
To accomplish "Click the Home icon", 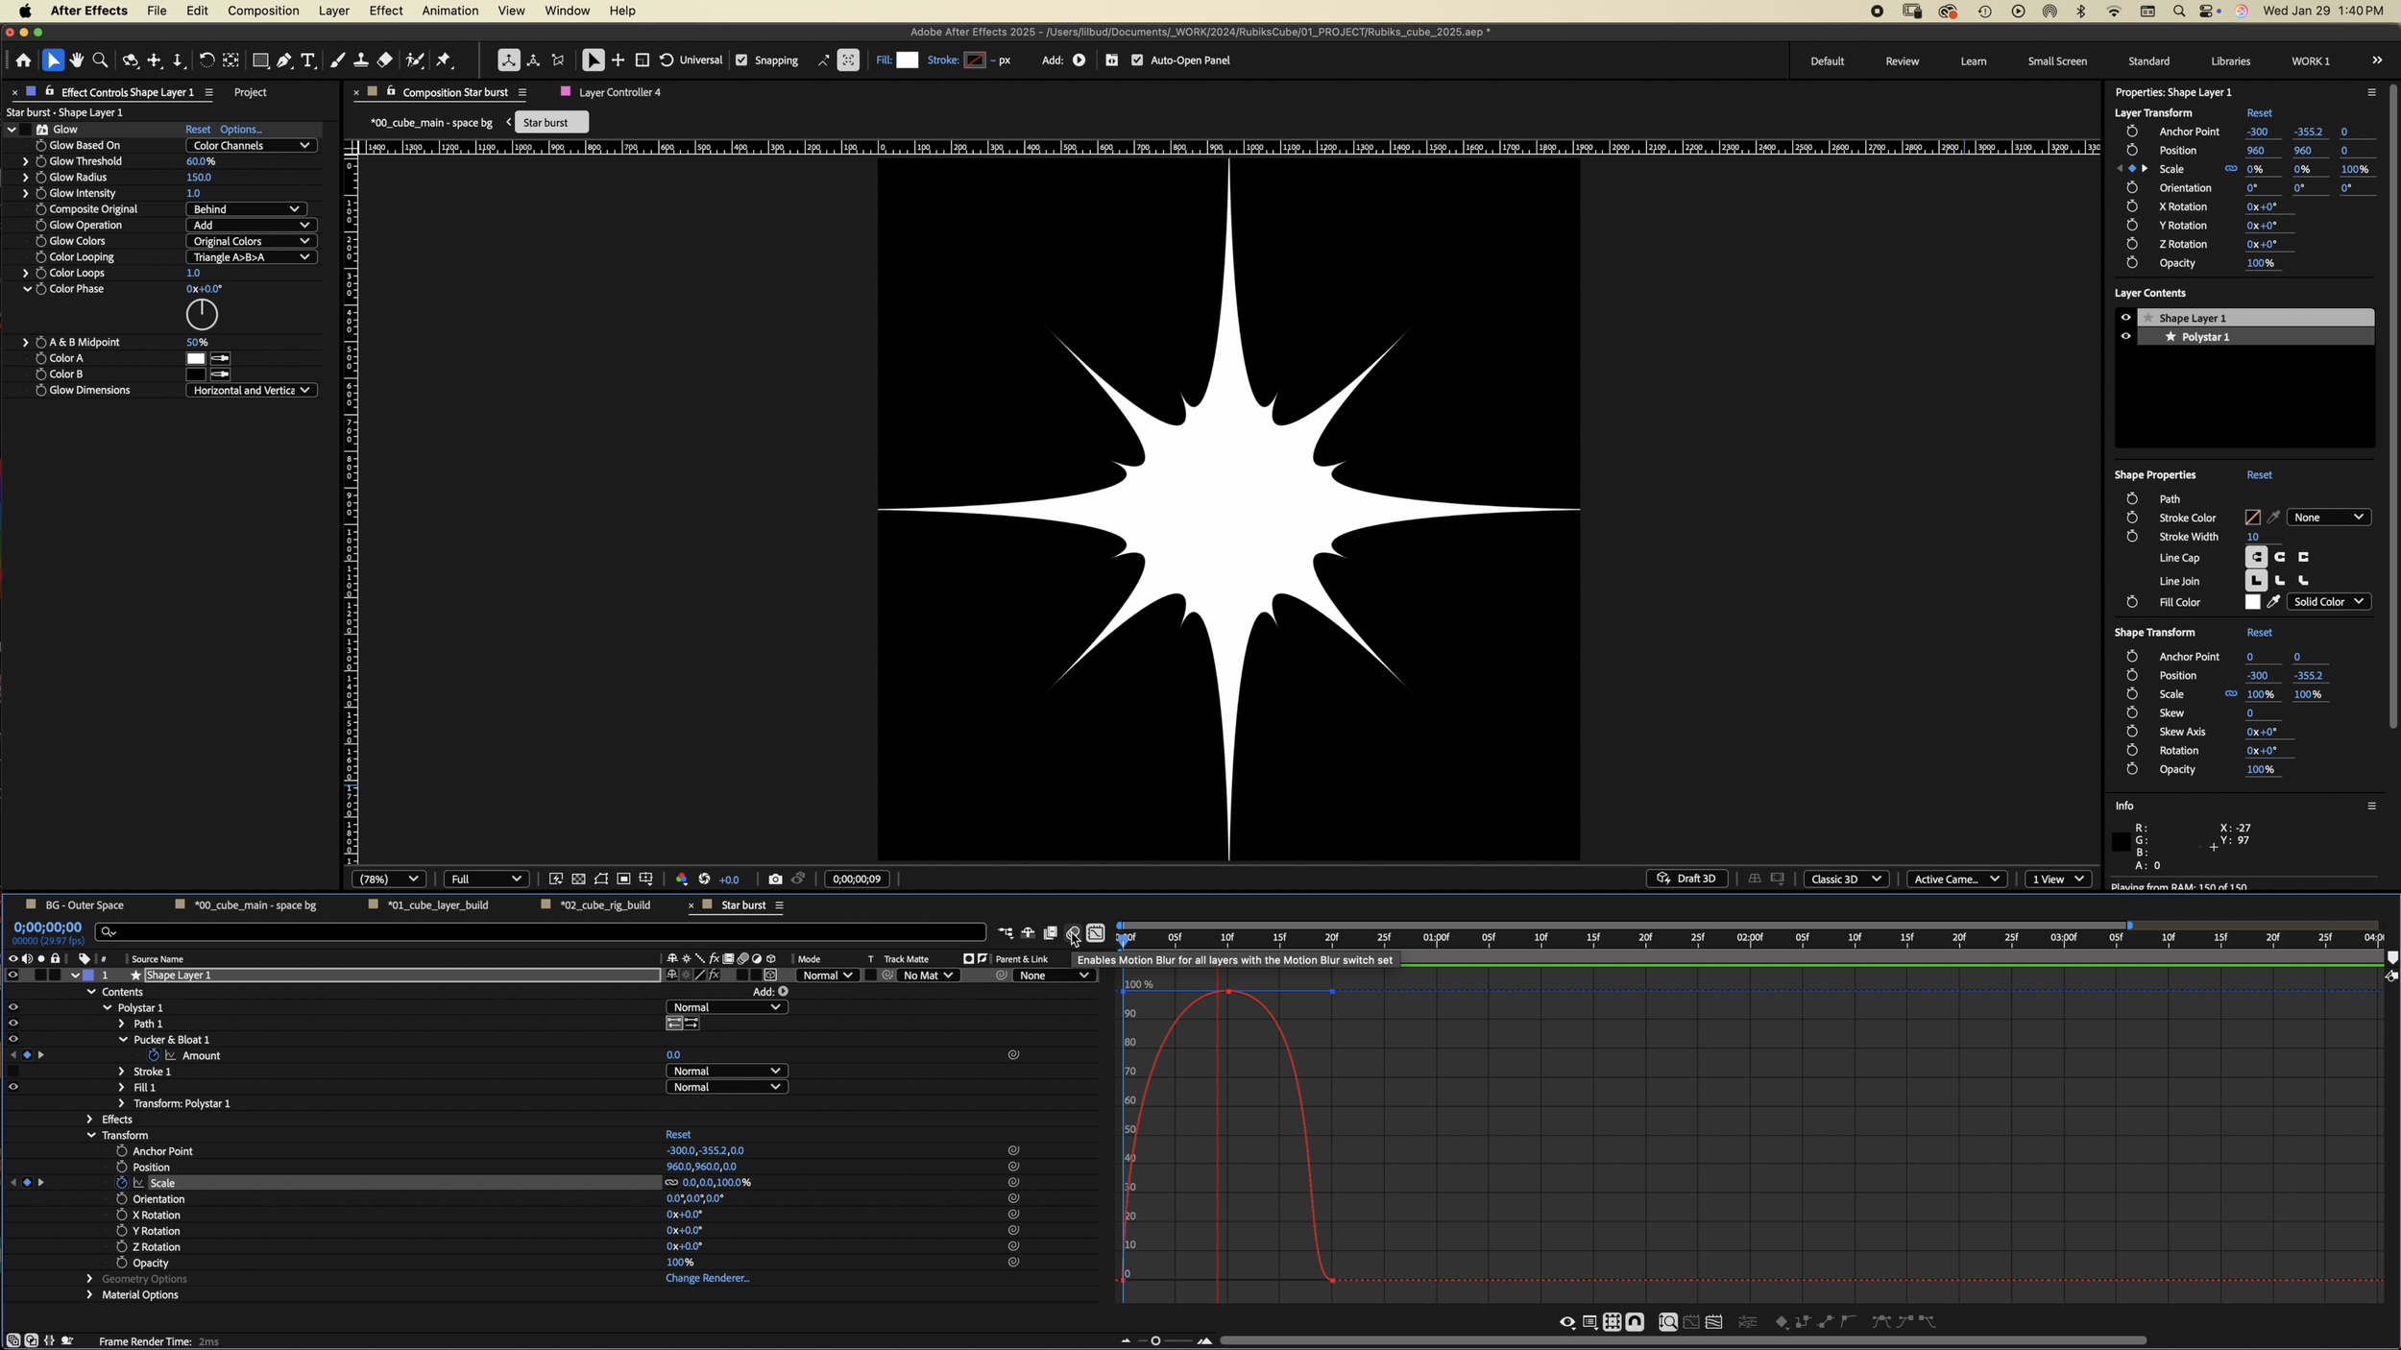I will tap(23, 60).
